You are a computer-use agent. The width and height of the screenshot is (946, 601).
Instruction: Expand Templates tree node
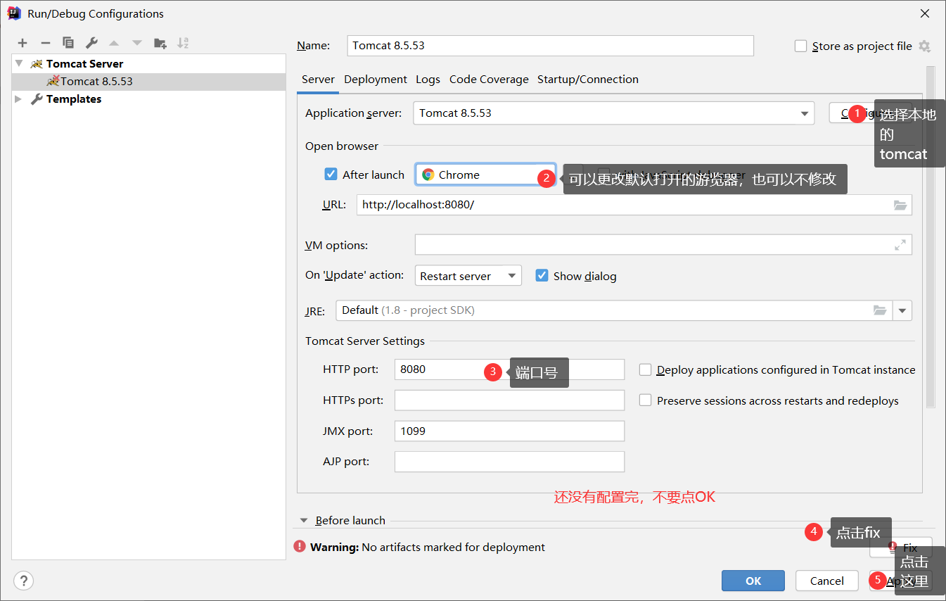[19, 99]
